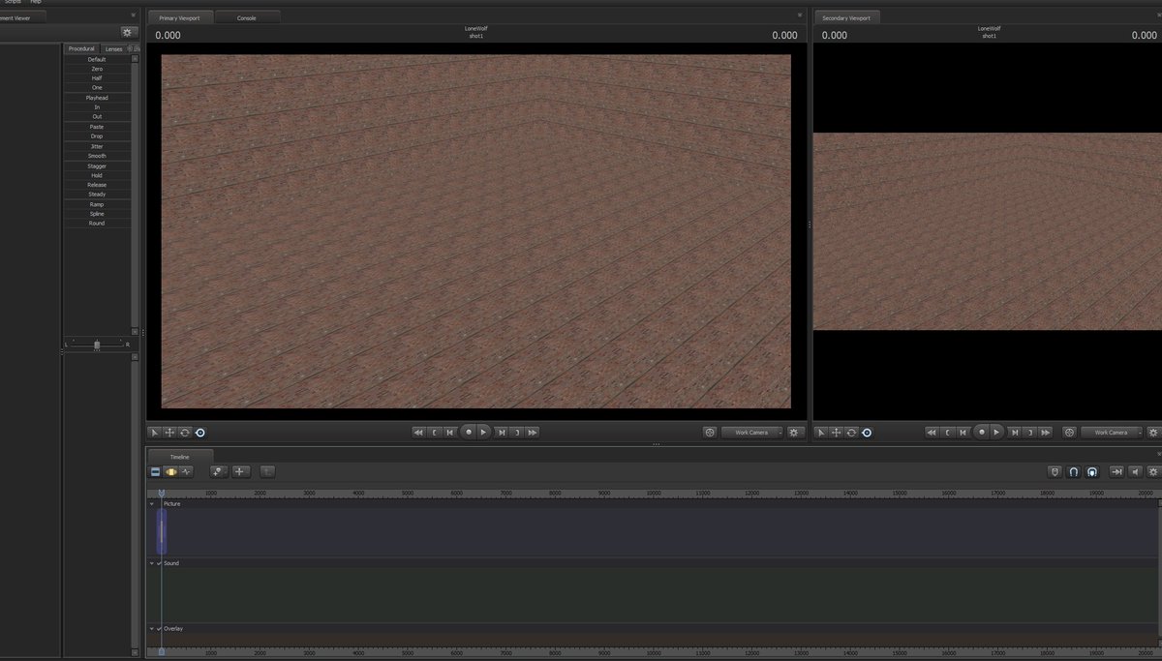This screenshot has height=661, width=1162.
Task: Open the Timeline tab
Action: tap(180, 457)
